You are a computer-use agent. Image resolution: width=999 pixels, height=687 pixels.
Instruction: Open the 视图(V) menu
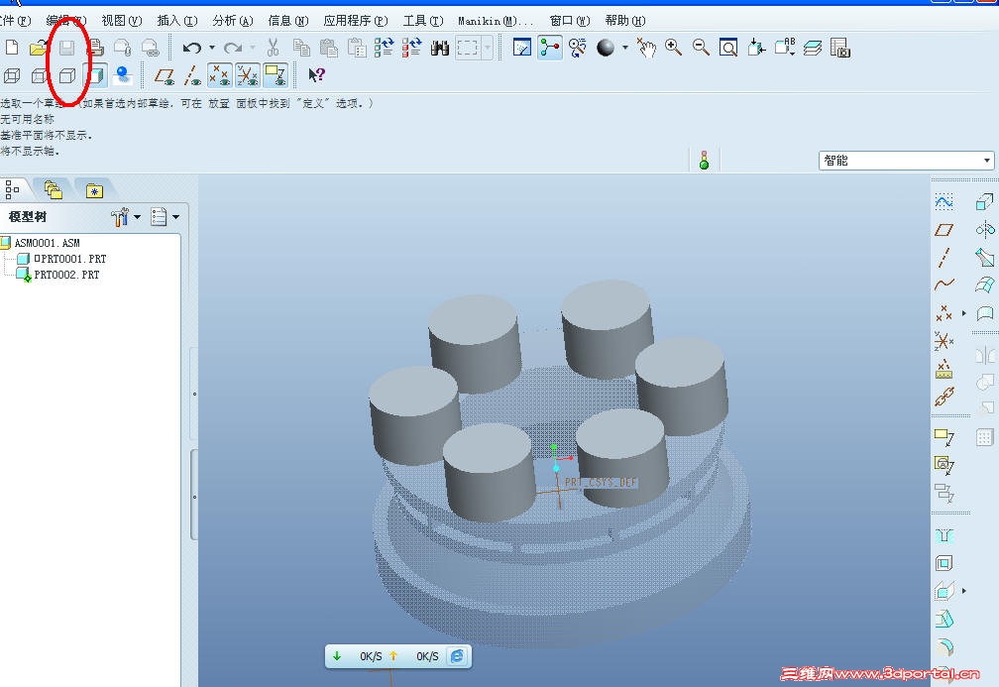(122, 21)
